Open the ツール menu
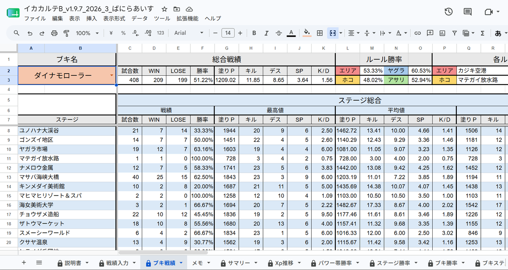The height and width of the screenshot is (270, 508). 162,19
